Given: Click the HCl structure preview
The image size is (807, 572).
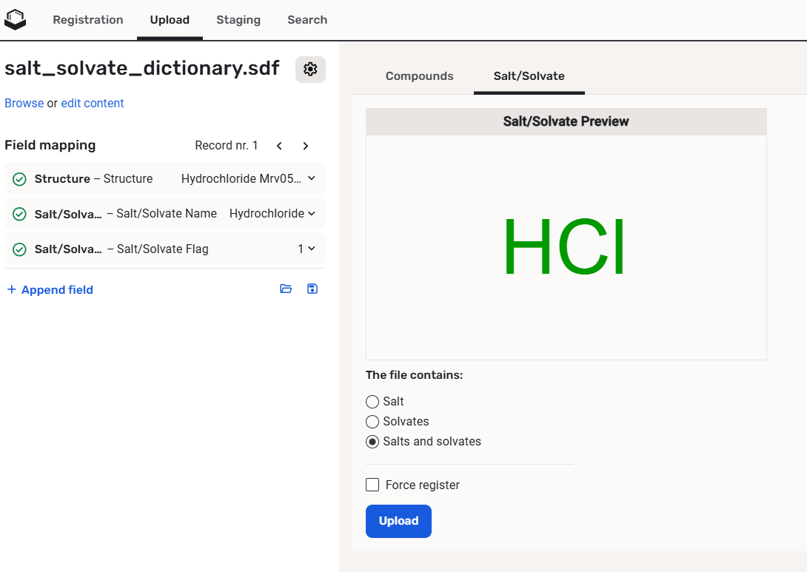Looking at the screenshot, I should (x=566, y=247).
